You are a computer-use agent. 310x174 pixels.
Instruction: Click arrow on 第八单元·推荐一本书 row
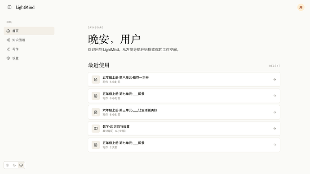(x=275, y=80)
